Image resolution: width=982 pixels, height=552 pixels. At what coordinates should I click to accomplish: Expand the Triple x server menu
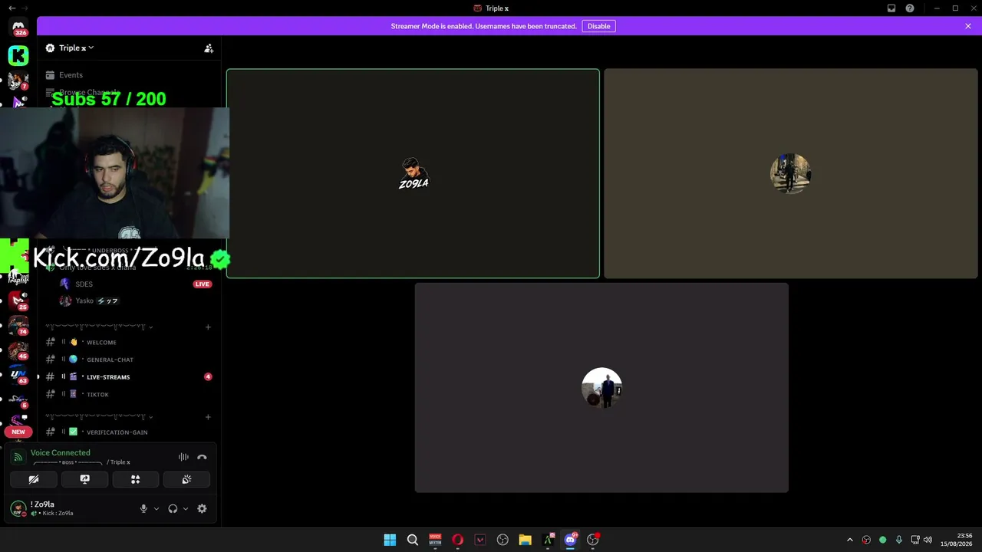[x=77, y=48]
